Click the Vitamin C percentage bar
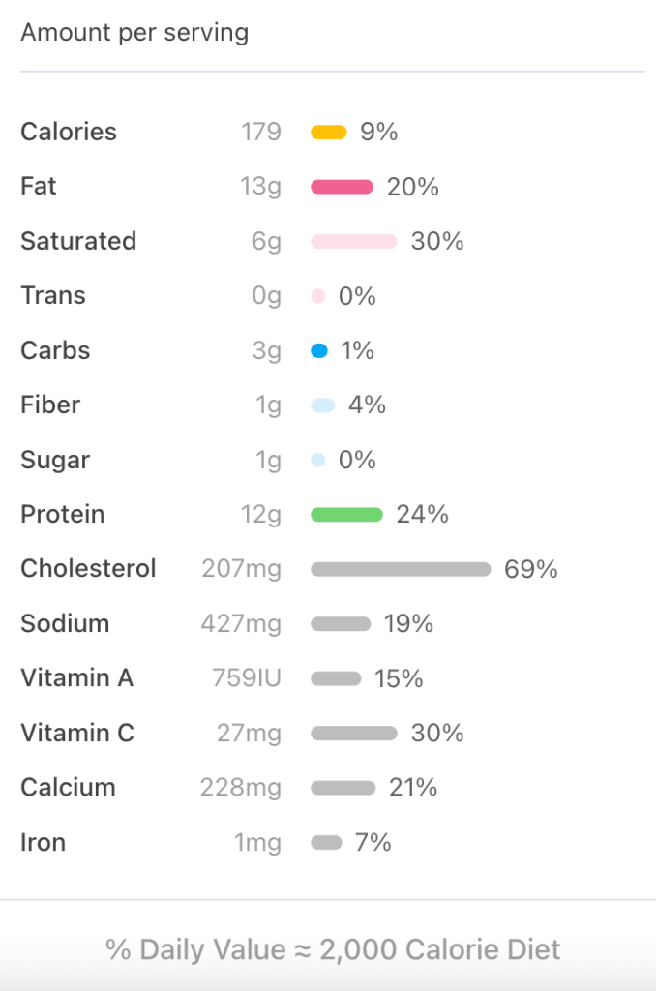The height and width of the screenshot is (991, 656). tap(353, 734)
